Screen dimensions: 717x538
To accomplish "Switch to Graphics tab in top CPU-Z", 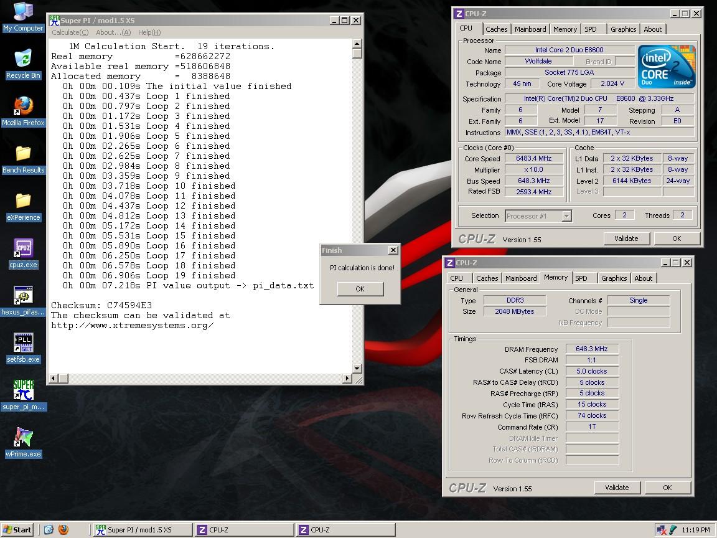I will click(x=623, y=29).
